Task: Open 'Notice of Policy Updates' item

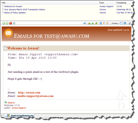Action: pos(15,13)
